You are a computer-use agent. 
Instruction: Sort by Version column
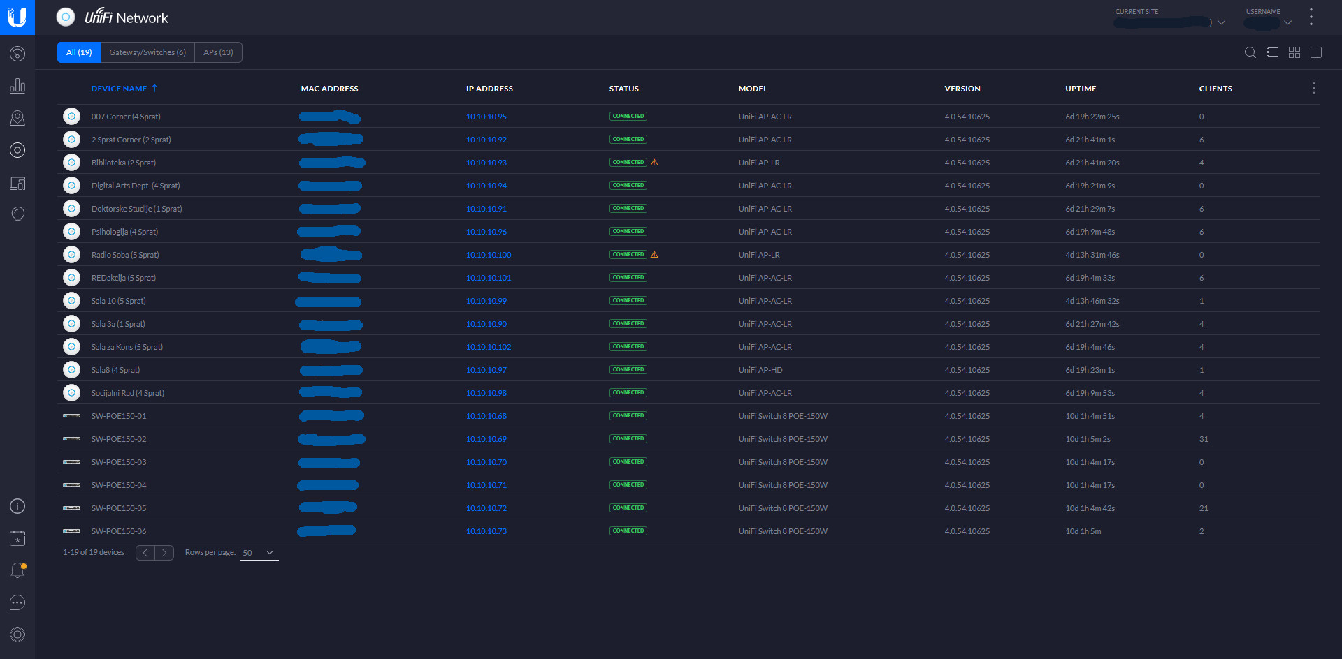[962, 89]
